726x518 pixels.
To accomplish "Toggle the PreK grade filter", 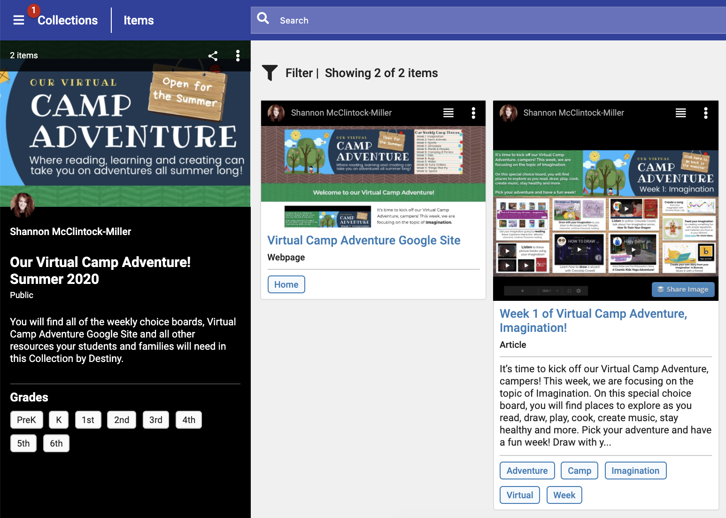I will point(26,420).
